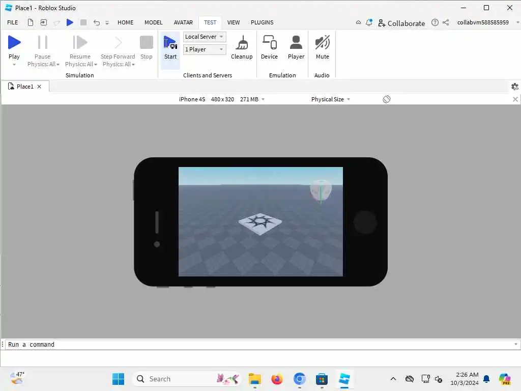521x391 pixels.
Task: Open the notifications bell icon
Action: pos(369,22)
